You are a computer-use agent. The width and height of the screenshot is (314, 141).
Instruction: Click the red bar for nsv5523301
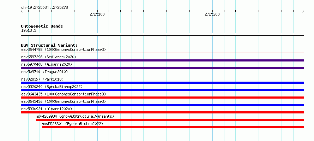(173, 127)
